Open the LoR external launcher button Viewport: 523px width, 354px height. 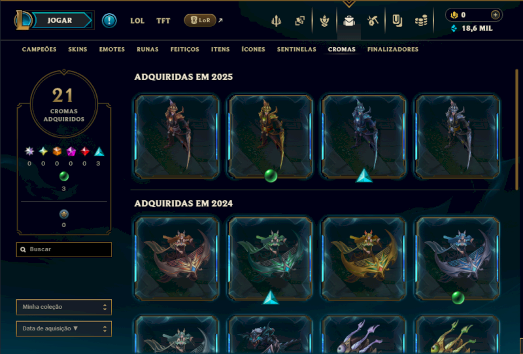coord(200,20)
